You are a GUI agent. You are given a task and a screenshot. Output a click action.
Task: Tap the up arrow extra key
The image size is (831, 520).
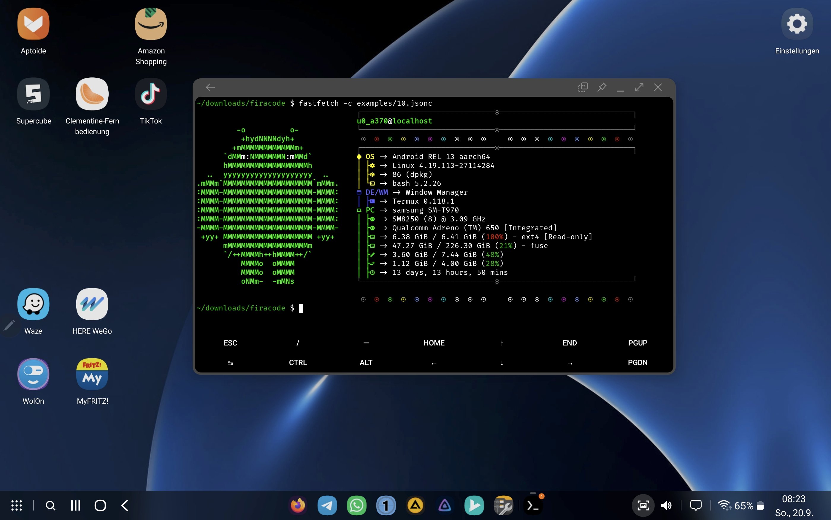coord(502,343)
